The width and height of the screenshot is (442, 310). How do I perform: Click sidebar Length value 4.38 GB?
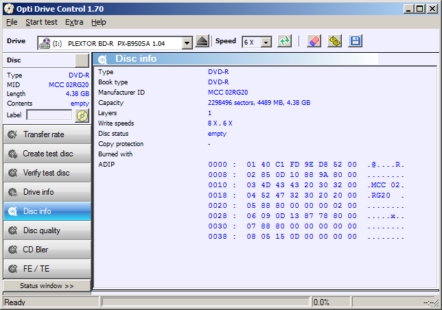click(x=78, y=94)
